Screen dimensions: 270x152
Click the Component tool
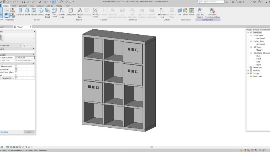pyautogui.click(x=71, y=12)
